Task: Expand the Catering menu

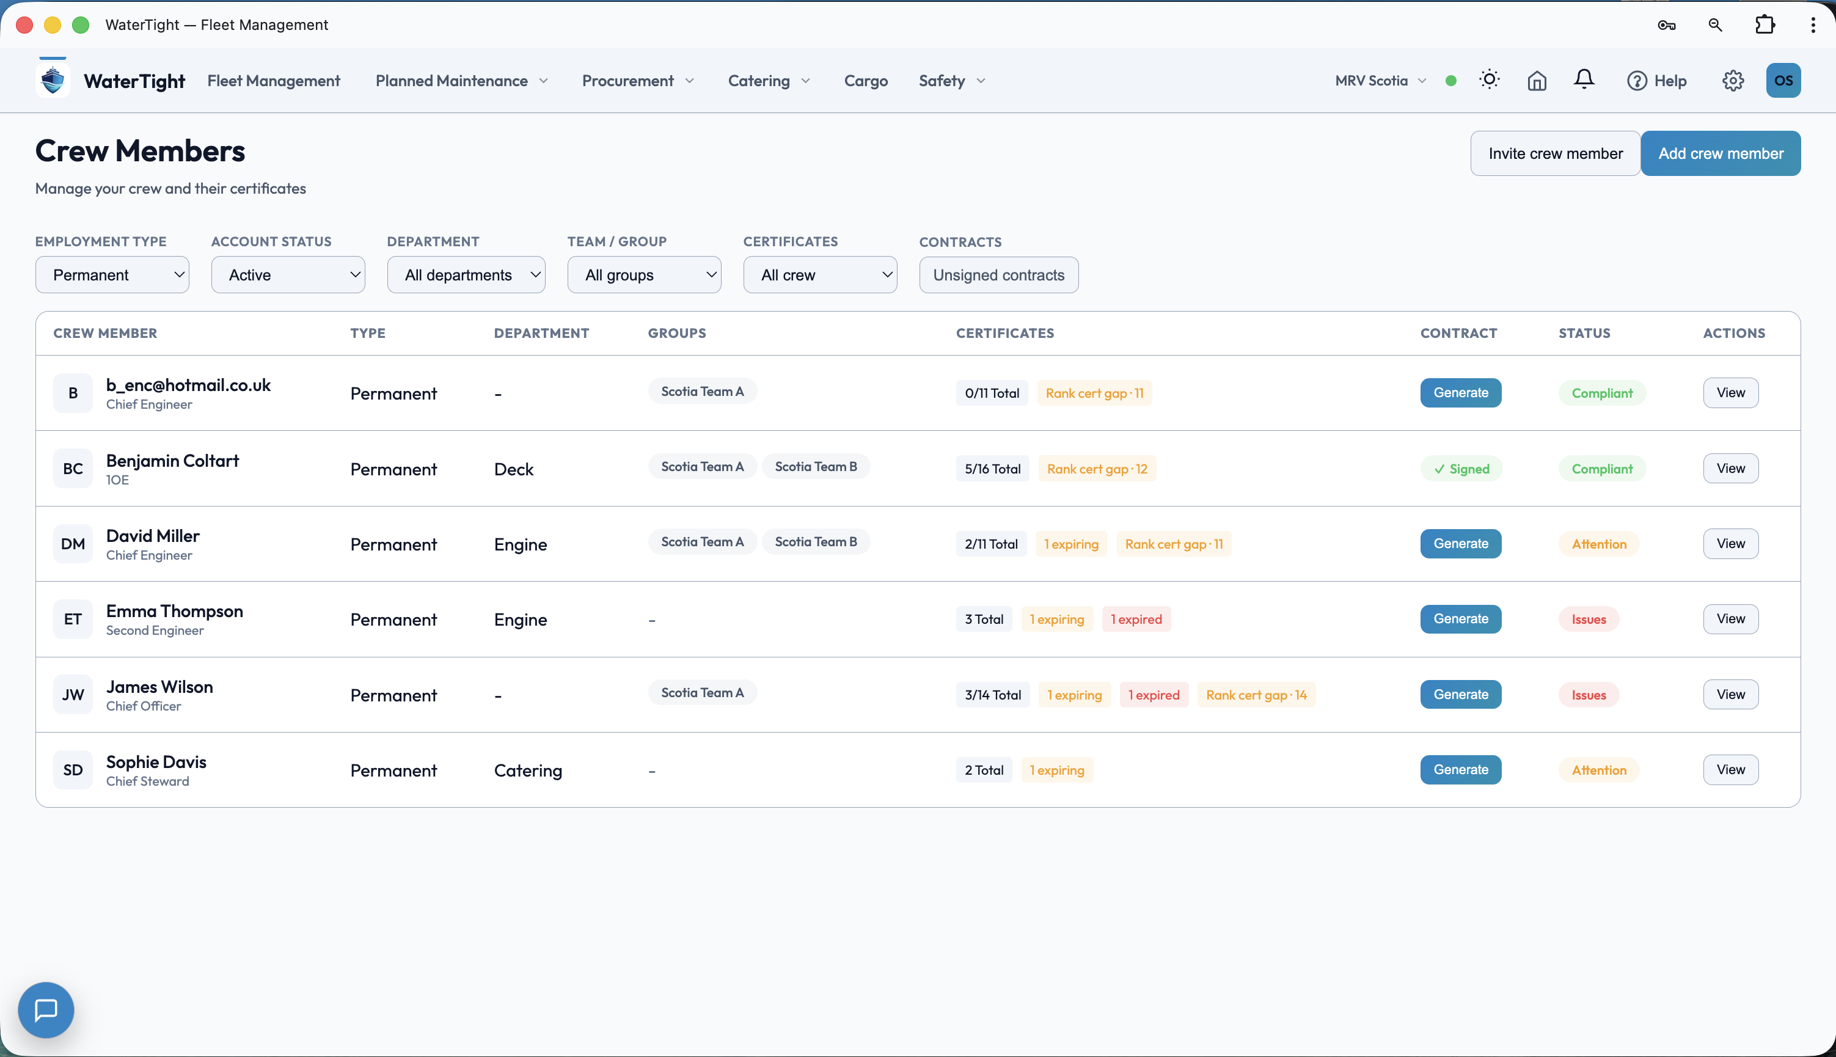Action: tap(769, 81)
